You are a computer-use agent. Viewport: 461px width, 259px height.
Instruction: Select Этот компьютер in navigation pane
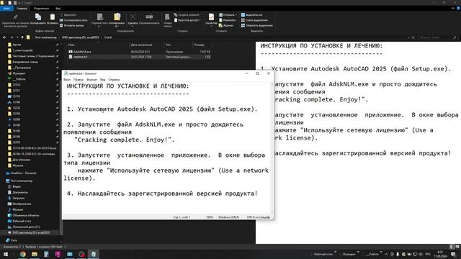(22, 181)
